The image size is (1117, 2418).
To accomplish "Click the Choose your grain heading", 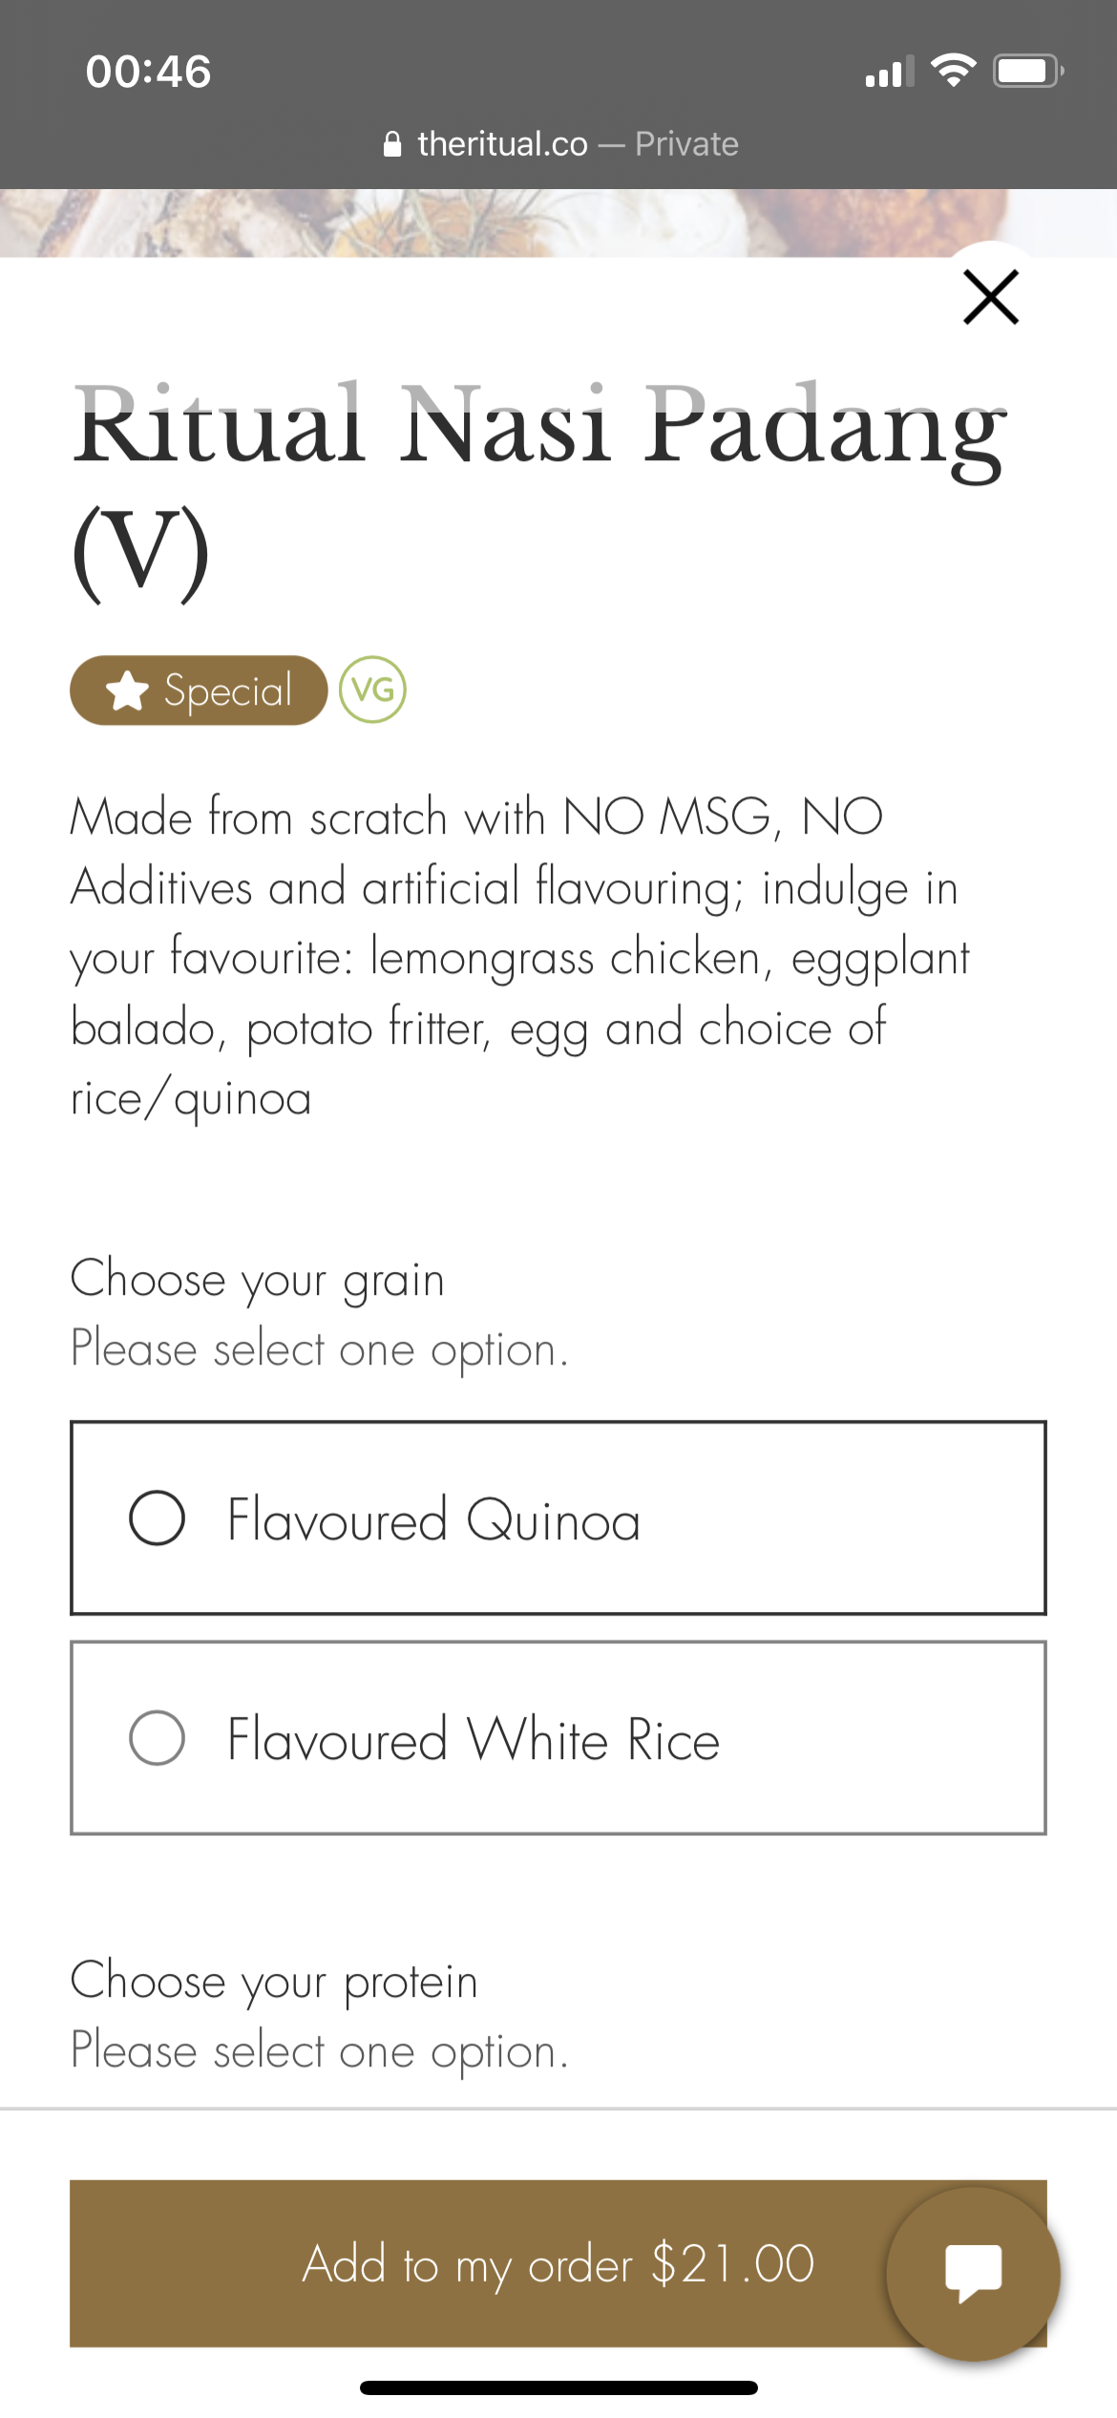I will coord(258,1279).
